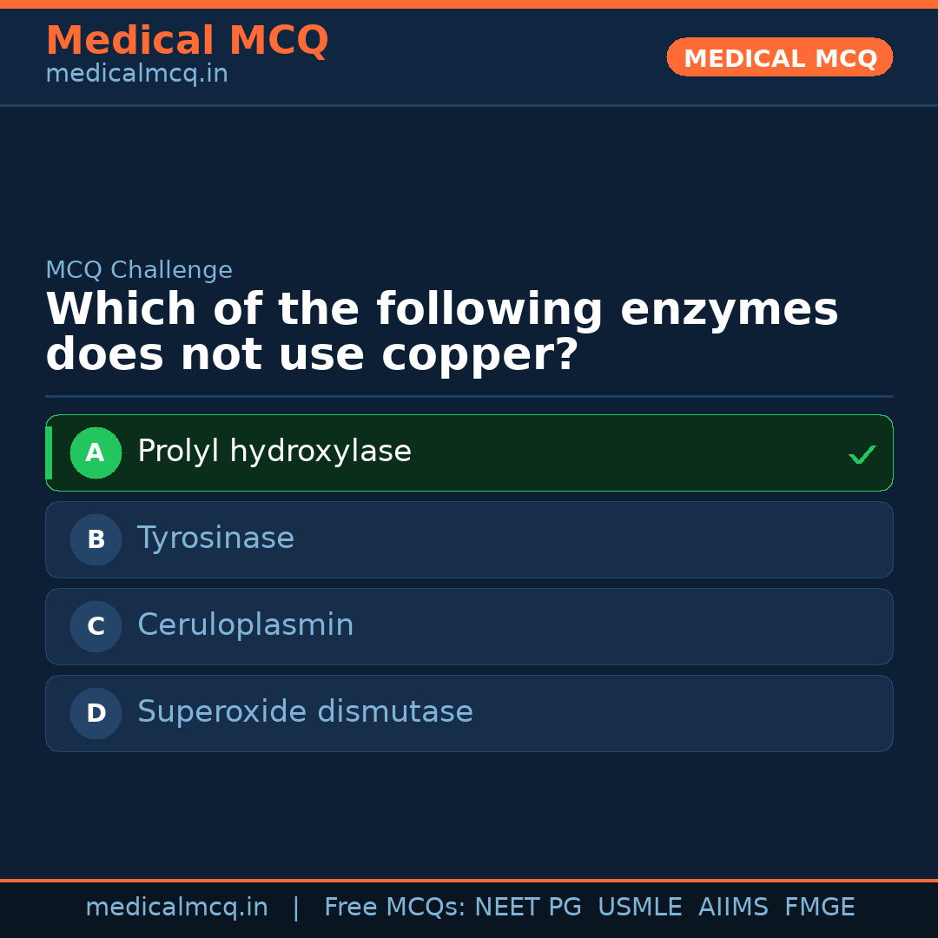Select the AIIMS footer text
This screenshot has width=938, height=938.
click(x=733, y=908)
